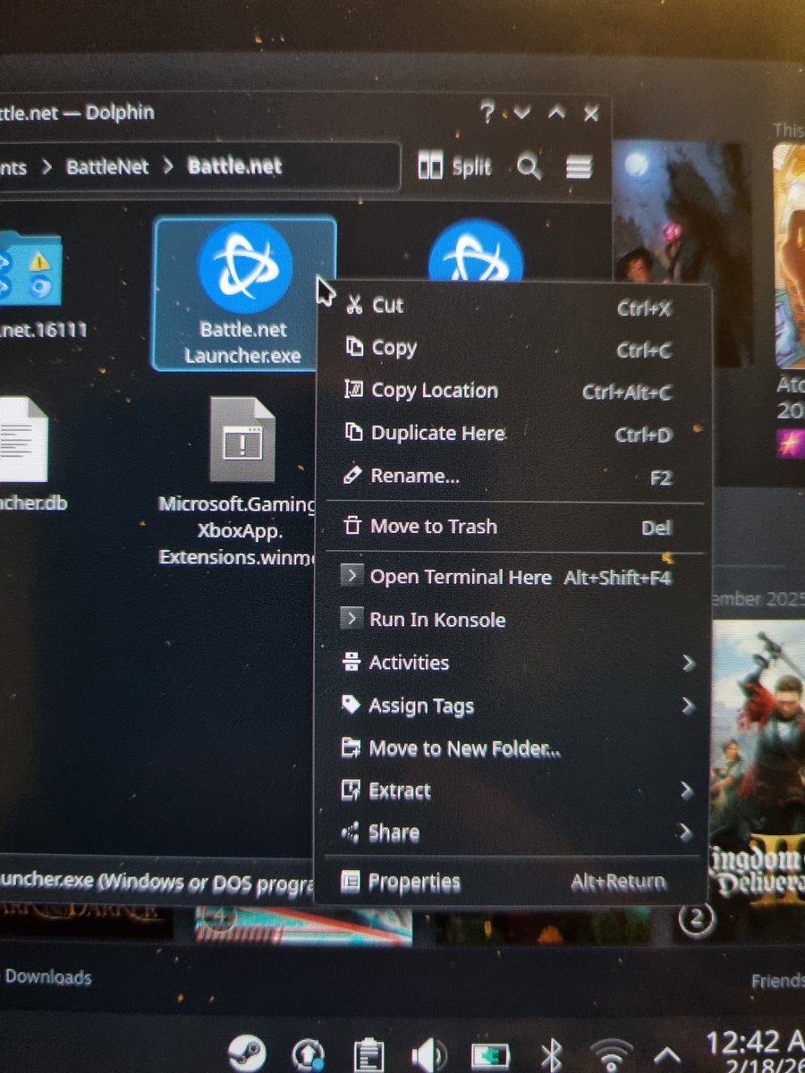Expand the Share submenu arrow
The height and width of the screenshot is (1073, 805).
(686, 833)
